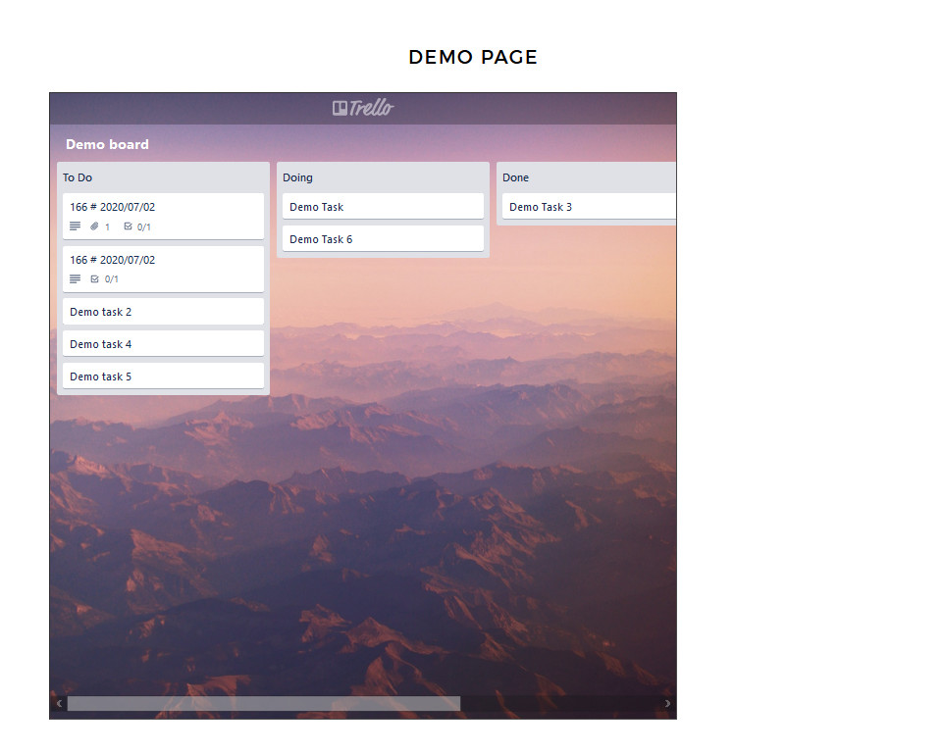Open the Demo Task 6 card
The image size is (943, 753).
pos(383,239)
